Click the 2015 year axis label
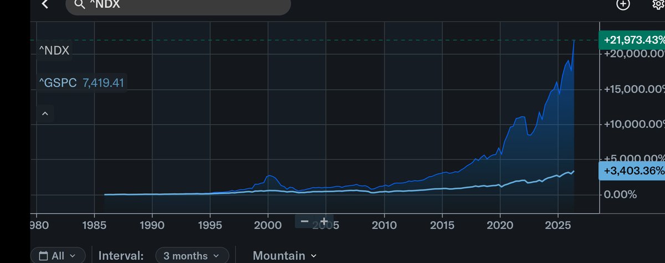665x263 pixels. (x=442, y=225)
